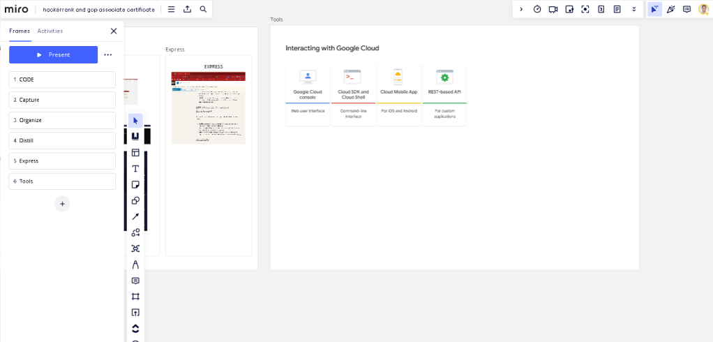The image size is (713, 342).
Task: Start video chat icon
Action: 553,9
